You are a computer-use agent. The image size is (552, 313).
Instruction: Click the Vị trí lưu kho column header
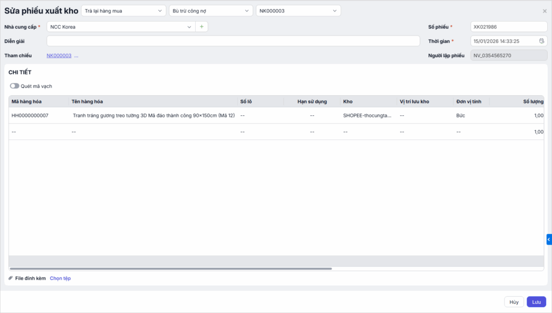tap(425, 102)
